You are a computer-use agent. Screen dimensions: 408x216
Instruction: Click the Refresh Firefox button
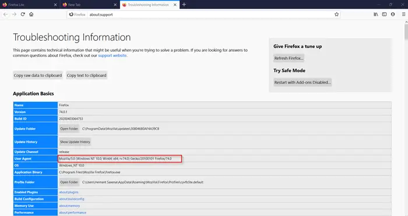click(289, 58)
